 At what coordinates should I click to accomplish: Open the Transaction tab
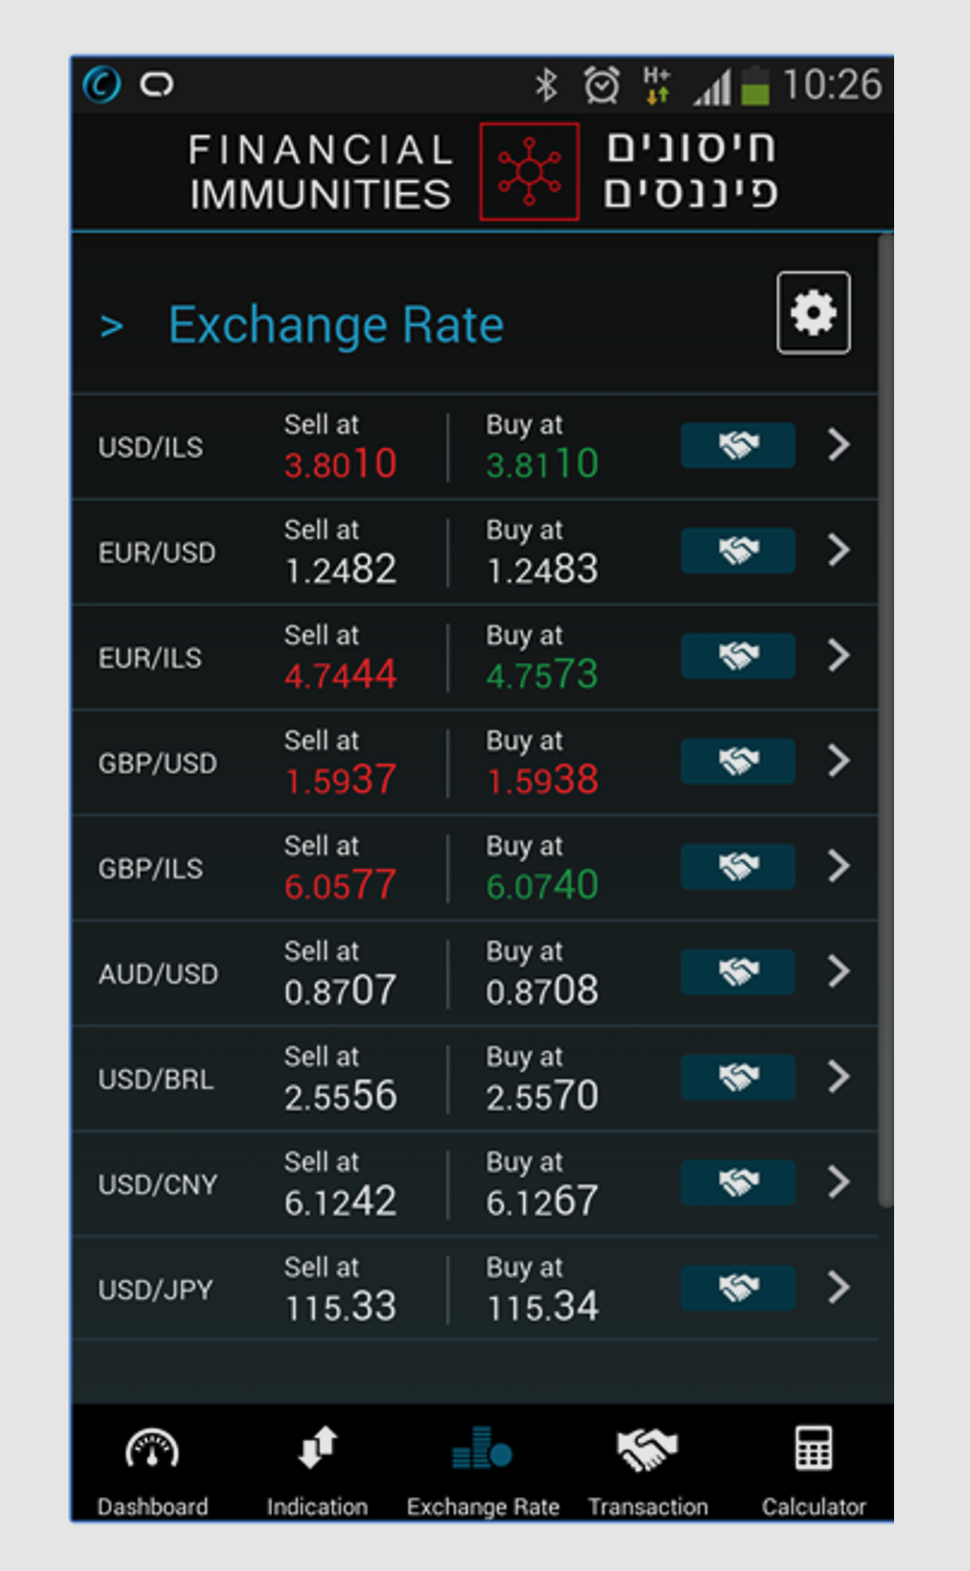pos(648,1470)
